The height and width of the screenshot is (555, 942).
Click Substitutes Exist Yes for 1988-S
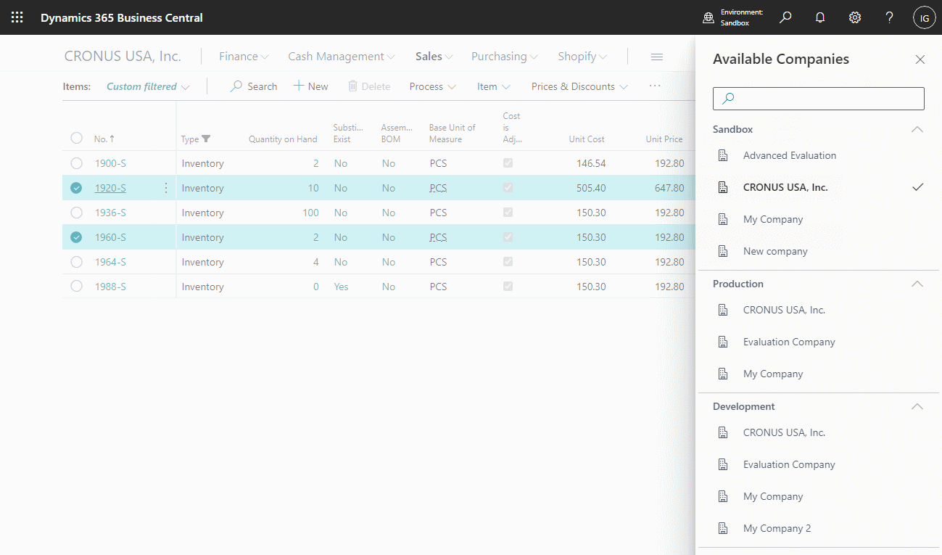(341, 287)
